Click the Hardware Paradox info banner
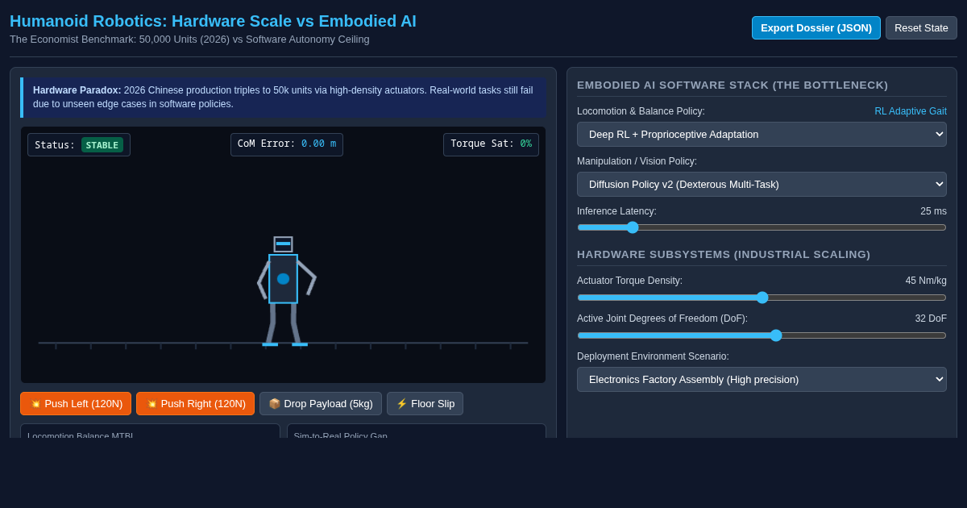Viewport: 967px width, 508px height. point(283,98)
